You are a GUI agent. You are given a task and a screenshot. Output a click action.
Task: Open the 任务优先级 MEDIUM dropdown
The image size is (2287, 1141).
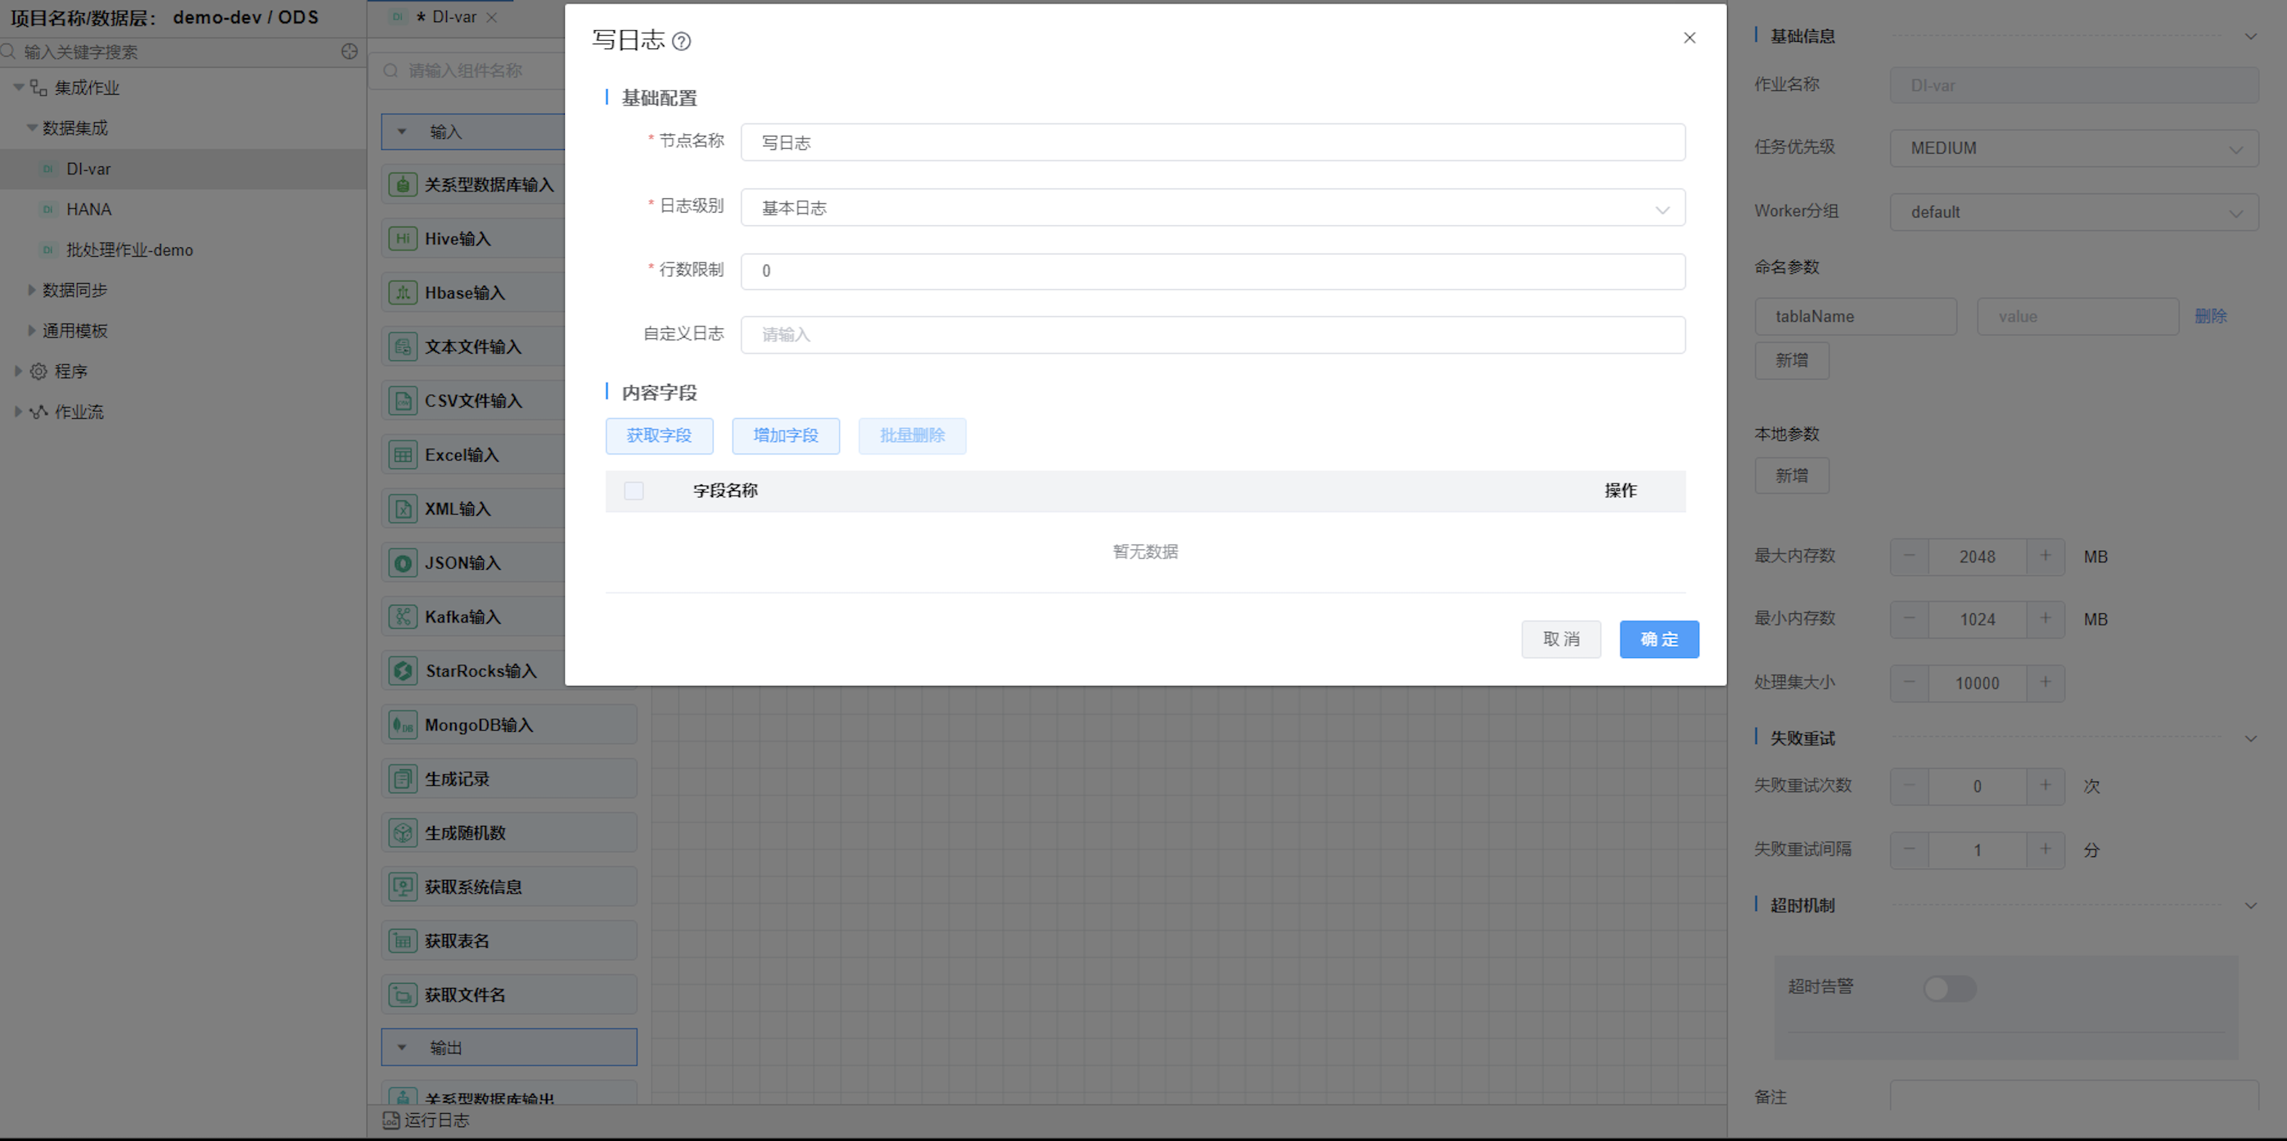[2073, 148]
